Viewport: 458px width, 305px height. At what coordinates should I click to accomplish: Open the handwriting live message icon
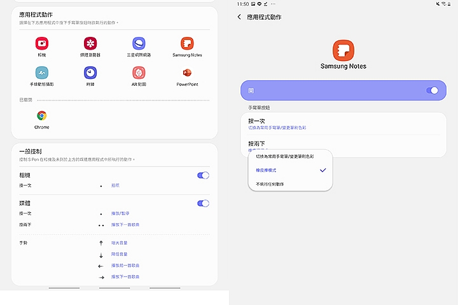pos(42,72)
